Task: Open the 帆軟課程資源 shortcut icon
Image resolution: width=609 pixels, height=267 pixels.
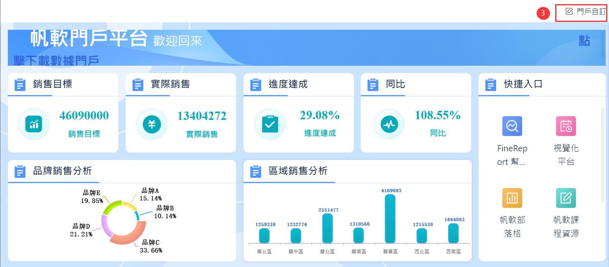Action: tap(566, 198)
